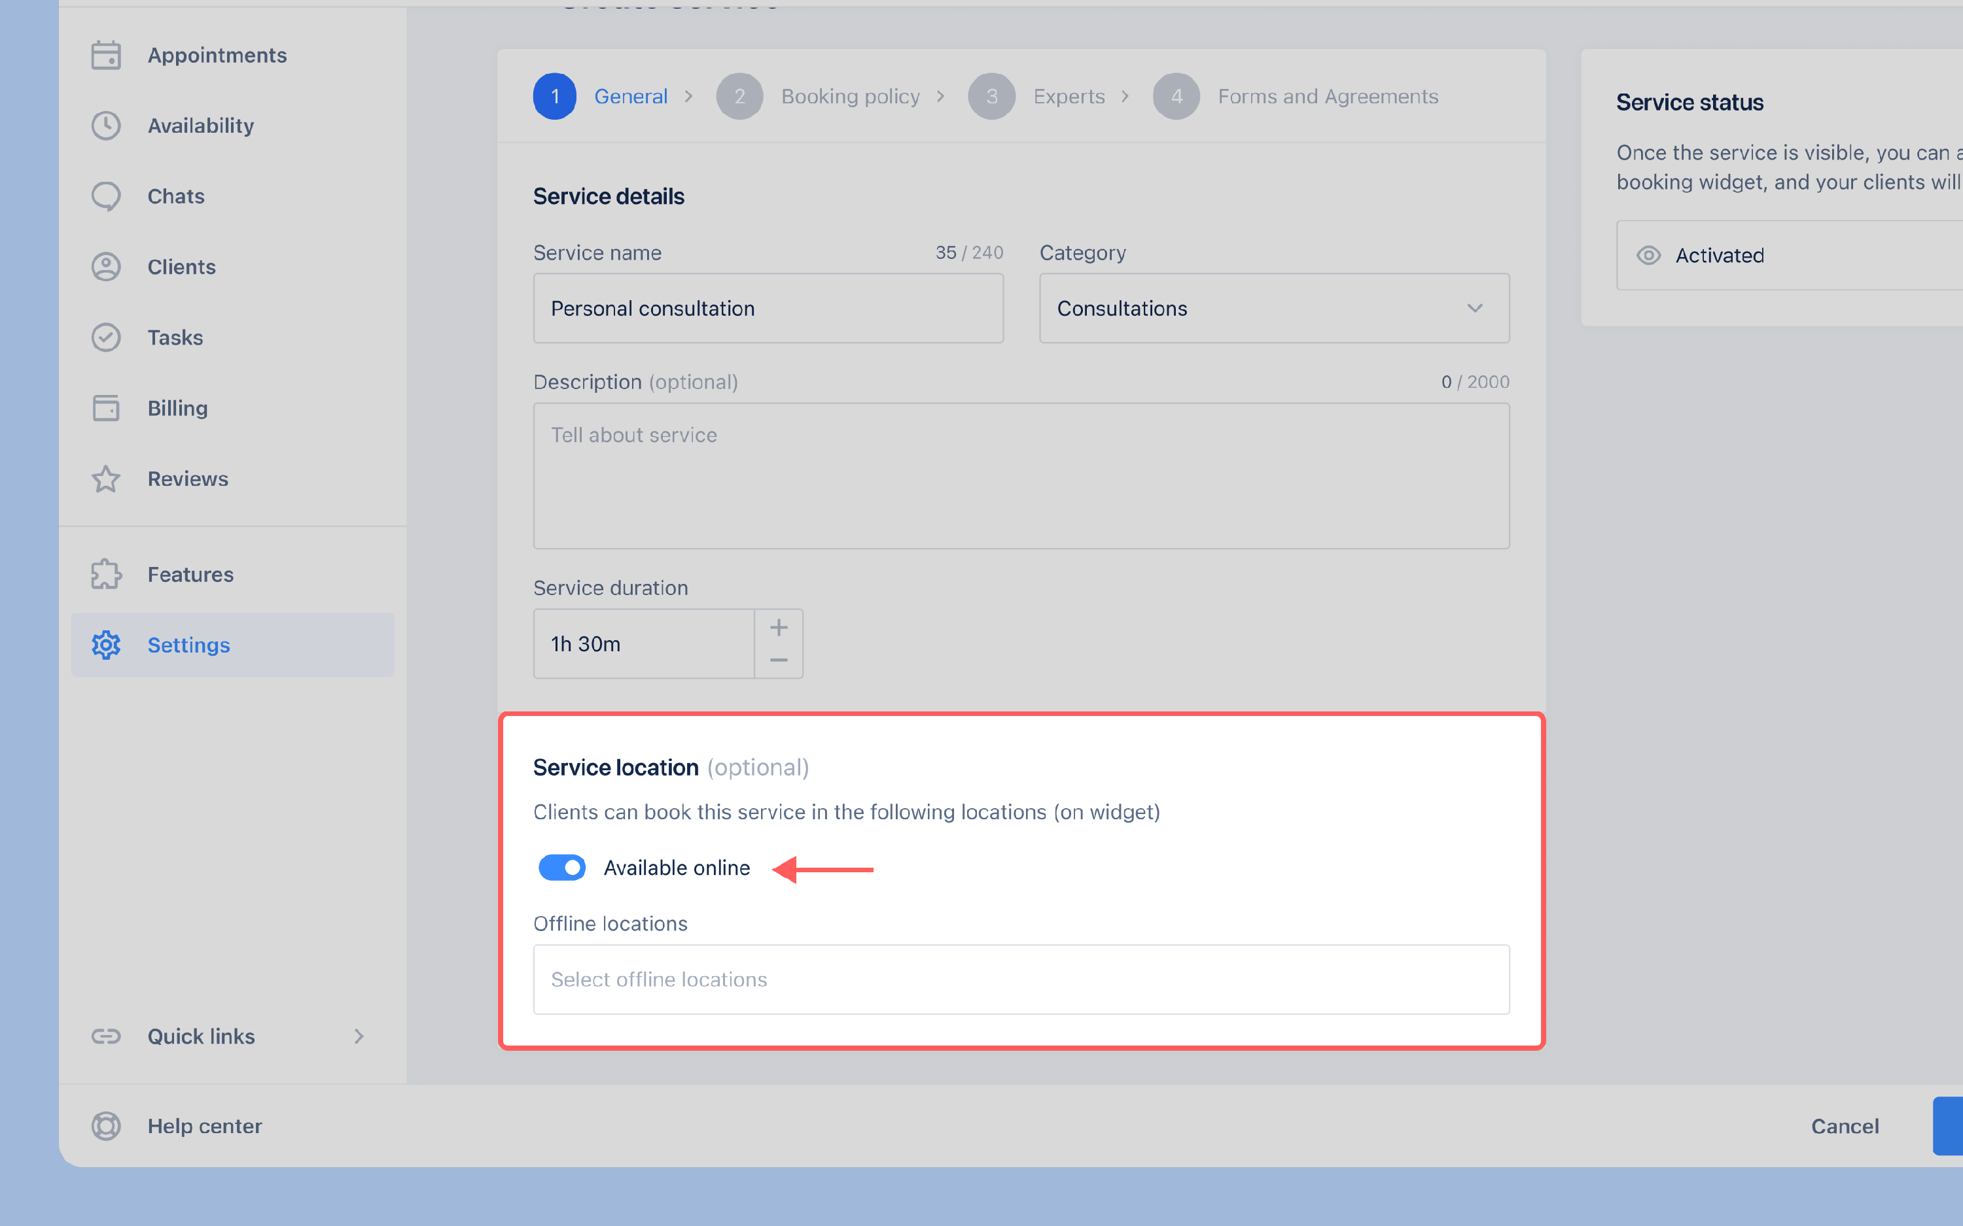
Task: Open Clients using person icon
Action: [x=106, y=267]
